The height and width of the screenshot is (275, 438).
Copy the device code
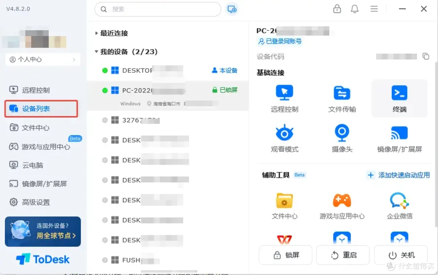click(x=425, y=56)
